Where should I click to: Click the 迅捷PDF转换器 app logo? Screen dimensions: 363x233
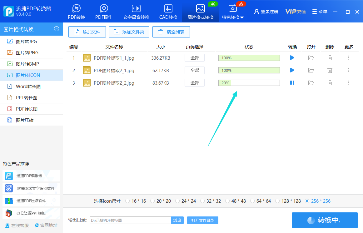click(x=9, y=11)
